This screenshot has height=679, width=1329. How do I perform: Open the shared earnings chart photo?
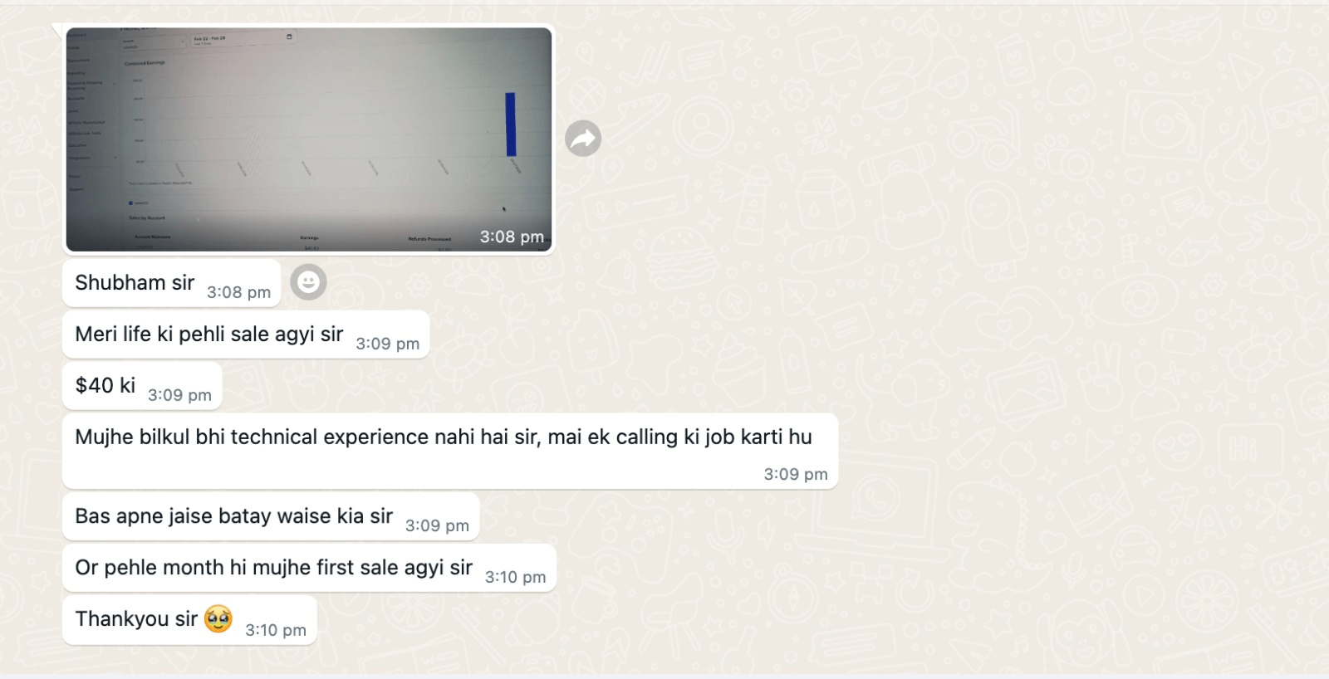[309, 139]
